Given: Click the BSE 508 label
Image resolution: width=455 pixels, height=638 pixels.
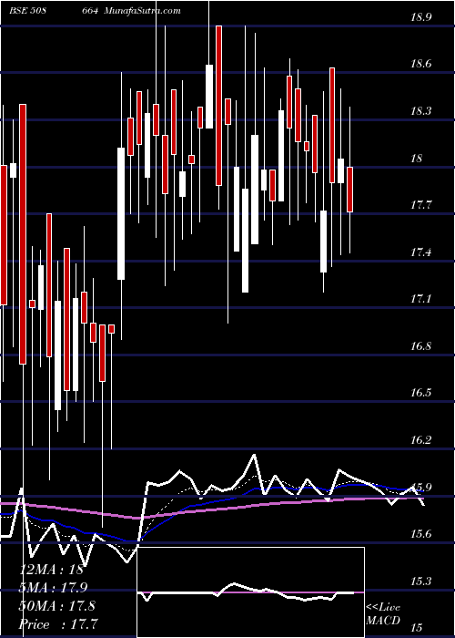Looking at the screenshot, I should pyautogui.click(x=27, y=11).
